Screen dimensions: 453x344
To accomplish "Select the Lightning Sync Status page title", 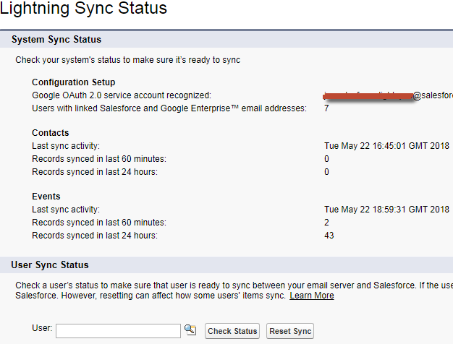I will click(x=83, y=7).
